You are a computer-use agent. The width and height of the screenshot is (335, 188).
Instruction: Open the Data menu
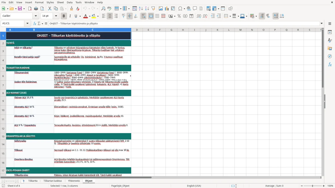coord(70,2)
